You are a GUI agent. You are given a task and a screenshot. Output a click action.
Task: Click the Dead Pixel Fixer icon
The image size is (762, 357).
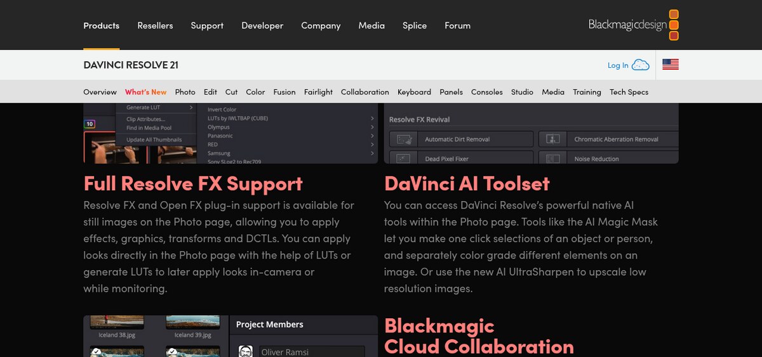(402, 159)
